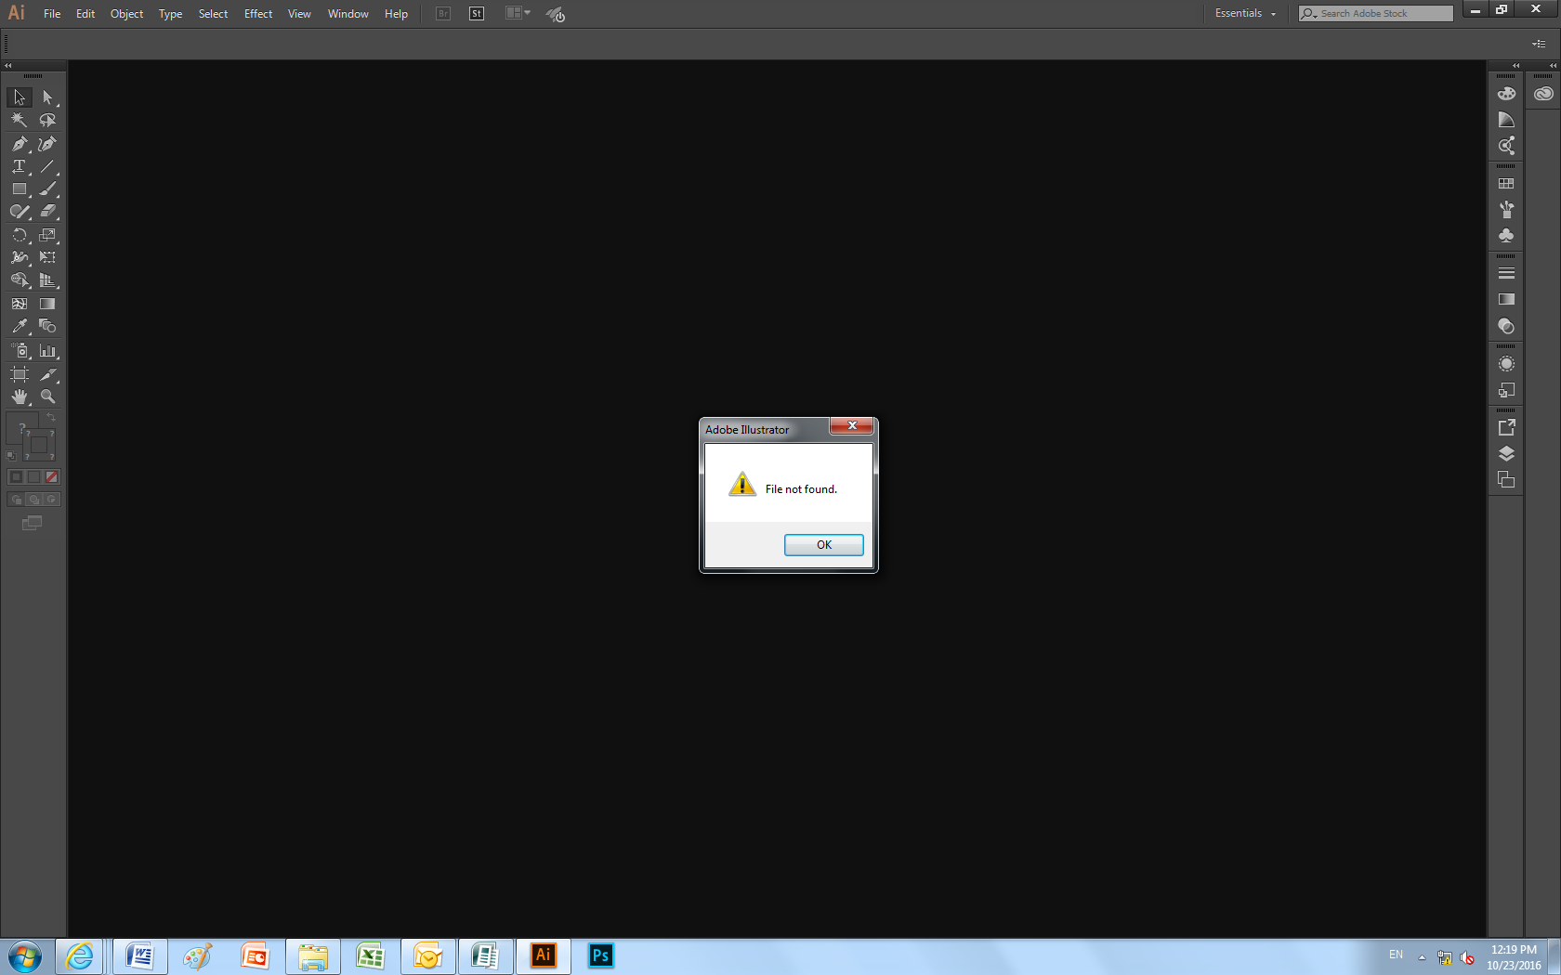Open the Layers panel
The image size is (1561, 975).
click(1506, 453)
